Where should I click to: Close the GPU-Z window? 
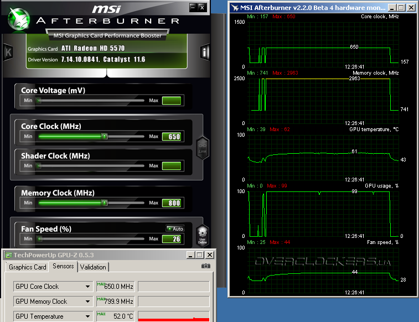click(210, 255)
